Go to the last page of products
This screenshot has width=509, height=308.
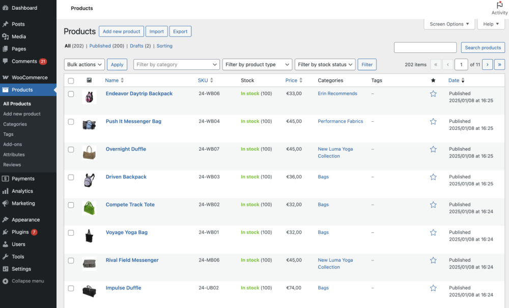499,64
